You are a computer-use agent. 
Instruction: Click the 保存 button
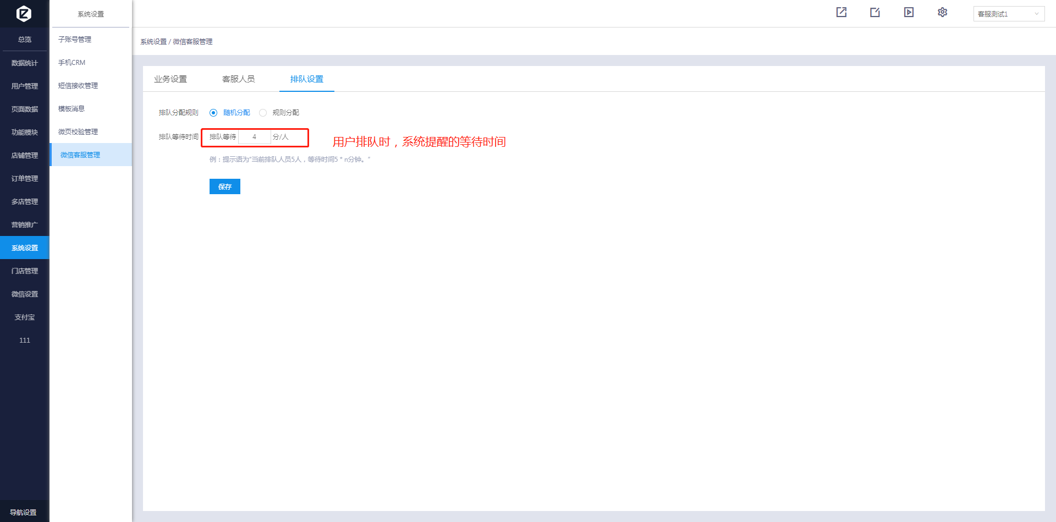pyautogui.click(x=224, y=186)
